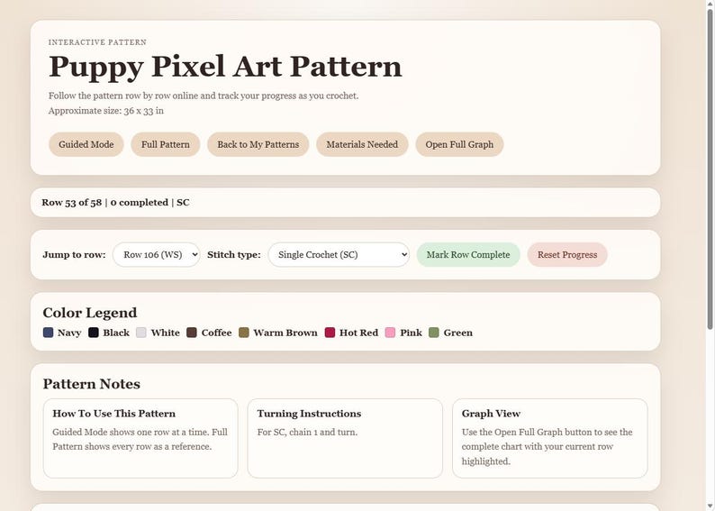Click the Green color swatch
Image resolution: width=715 pixels, height=511 pixels.
coord(434,333)
